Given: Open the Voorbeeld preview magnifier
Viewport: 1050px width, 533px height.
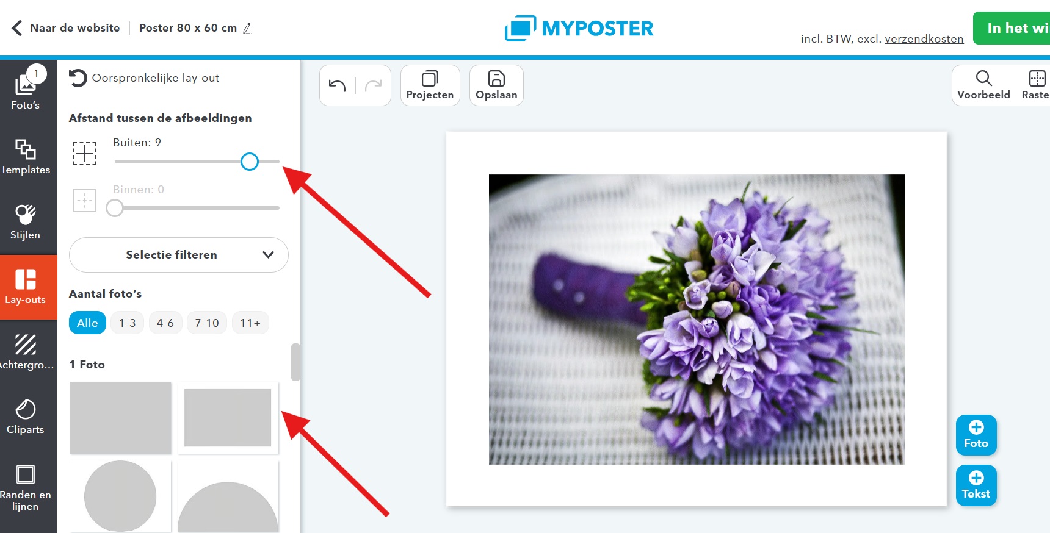Looking at the screenshot, I should click(983, 85).
